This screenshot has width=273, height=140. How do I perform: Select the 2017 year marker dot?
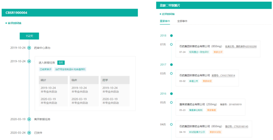coord(171,65)
